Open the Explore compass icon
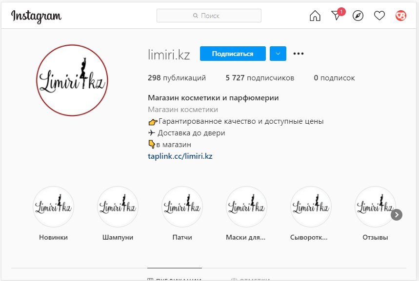 tap(358, 16)
